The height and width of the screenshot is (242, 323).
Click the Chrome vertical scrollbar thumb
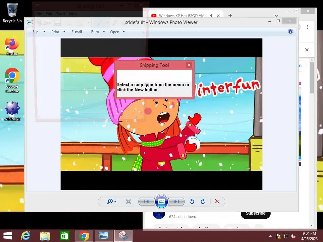pyautogui.click(x=312, y=78)
